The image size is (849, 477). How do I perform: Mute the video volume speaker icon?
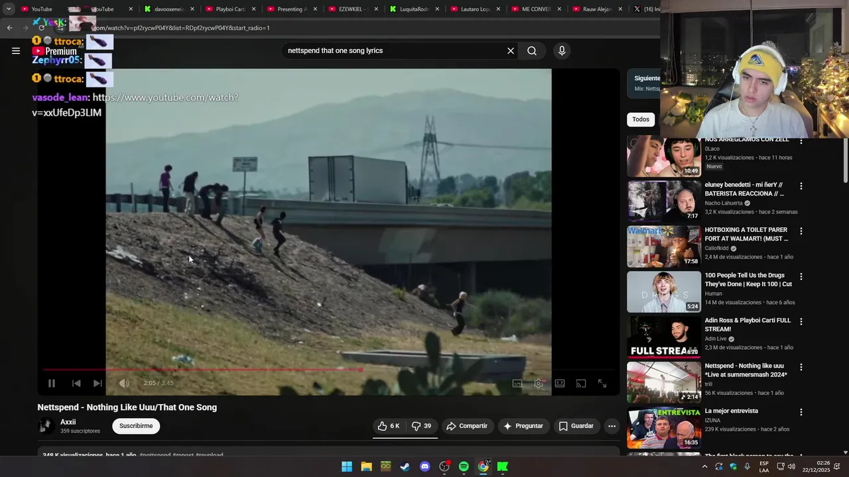[124, 383]
